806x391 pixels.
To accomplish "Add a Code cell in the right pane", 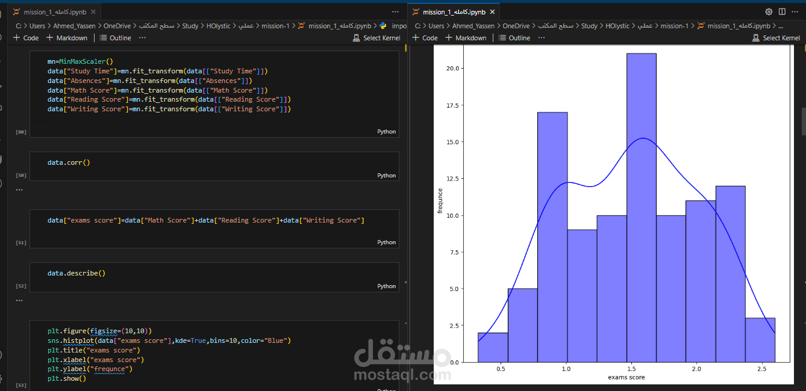I will click(425, 38).
